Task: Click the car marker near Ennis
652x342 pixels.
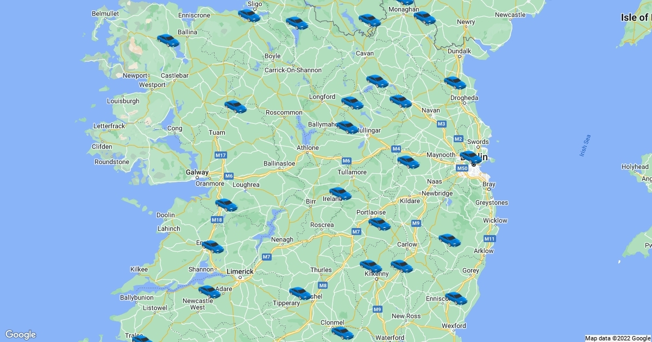Action: tap(212, 247)
